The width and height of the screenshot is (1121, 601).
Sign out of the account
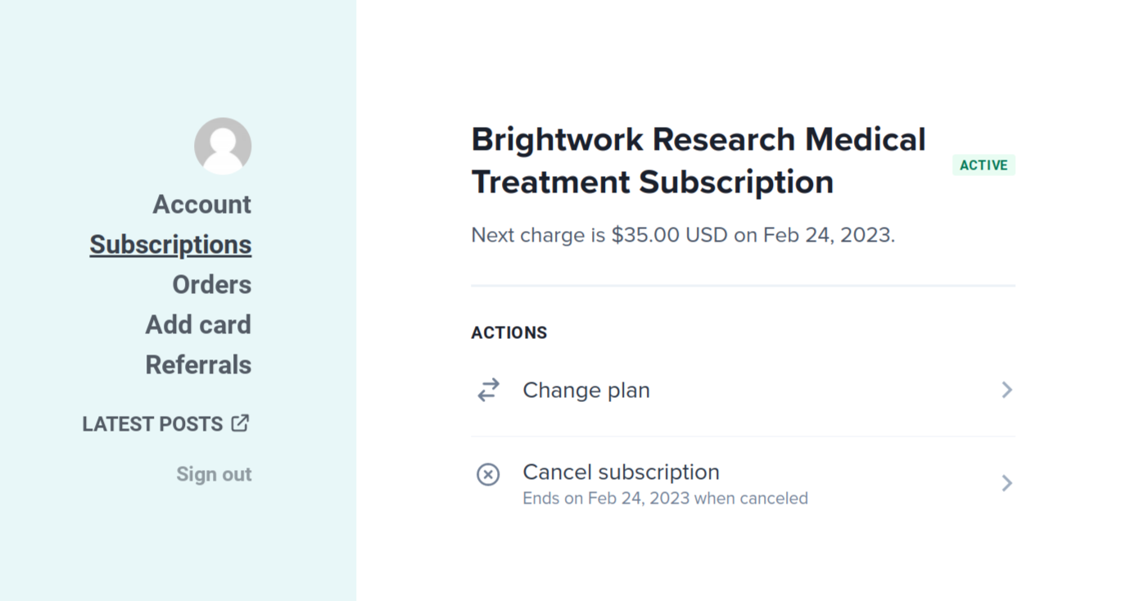(215, 474)
